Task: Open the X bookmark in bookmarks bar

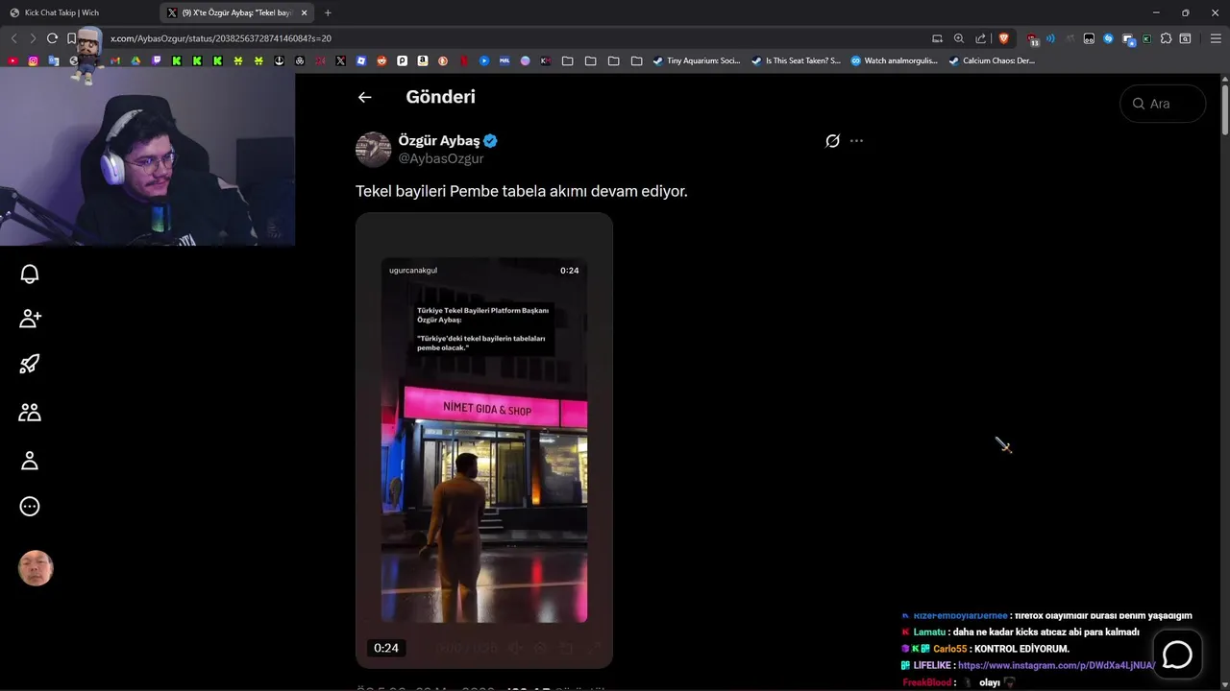Action: (x=340, y=60)
